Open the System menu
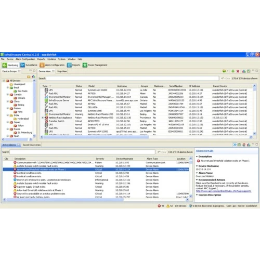Screen dimensions: 260x260 coord(61,59)
